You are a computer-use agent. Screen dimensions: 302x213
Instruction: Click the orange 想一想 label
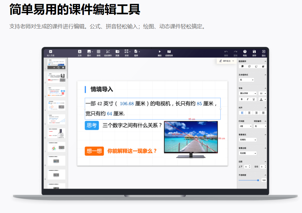click(x=94, y=151)
